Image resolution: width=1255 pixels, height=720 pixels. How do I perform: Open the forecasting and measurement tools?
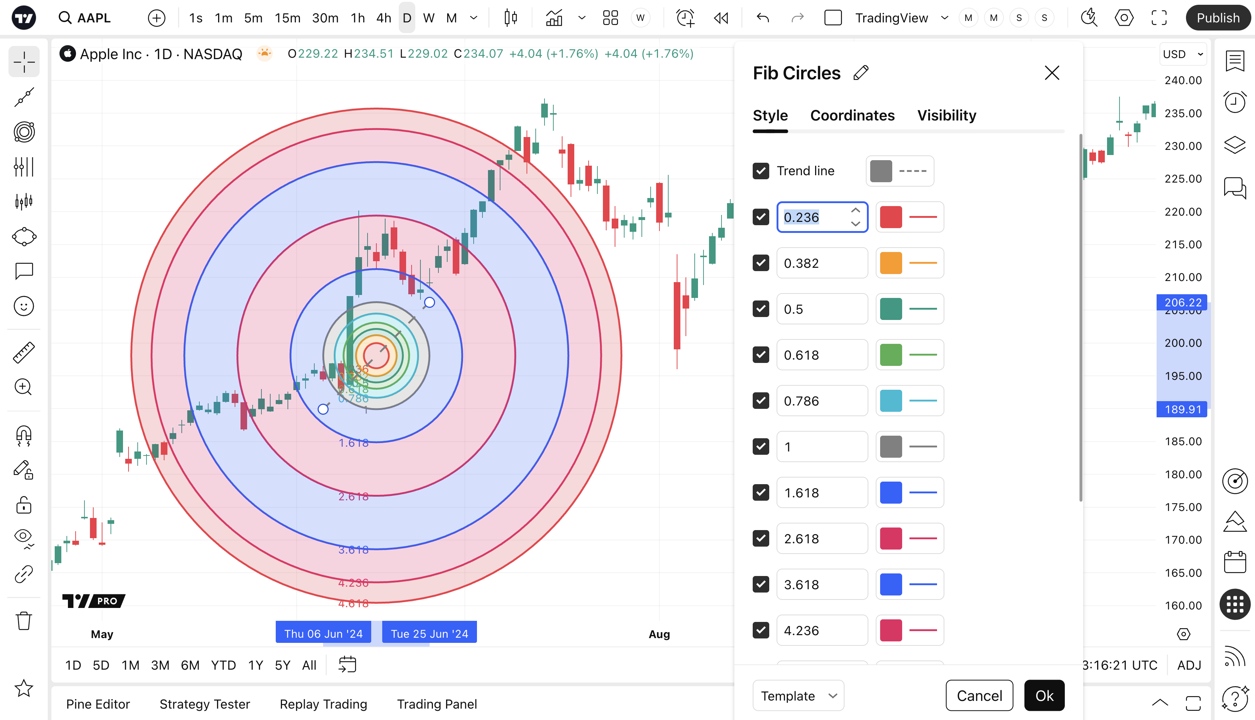click(x=24, y=202)
